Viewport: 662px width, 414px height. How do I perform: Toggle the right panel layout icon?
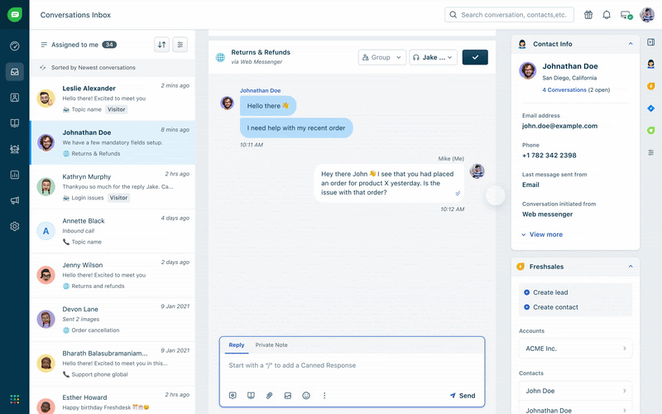[x=650, y=42]
